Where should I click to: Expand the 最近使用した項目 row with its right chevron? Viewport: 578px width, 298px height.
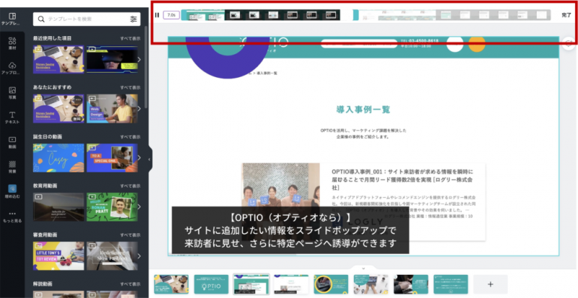pyautogui.click(x=139, y=60)
